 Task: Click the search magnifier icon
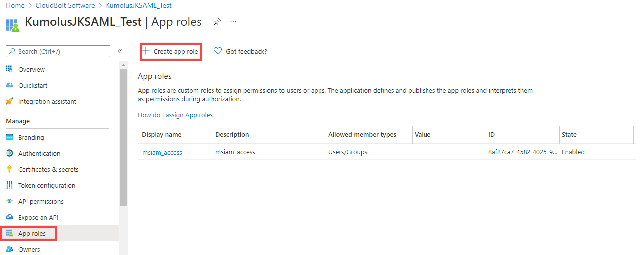coord(12,51)
